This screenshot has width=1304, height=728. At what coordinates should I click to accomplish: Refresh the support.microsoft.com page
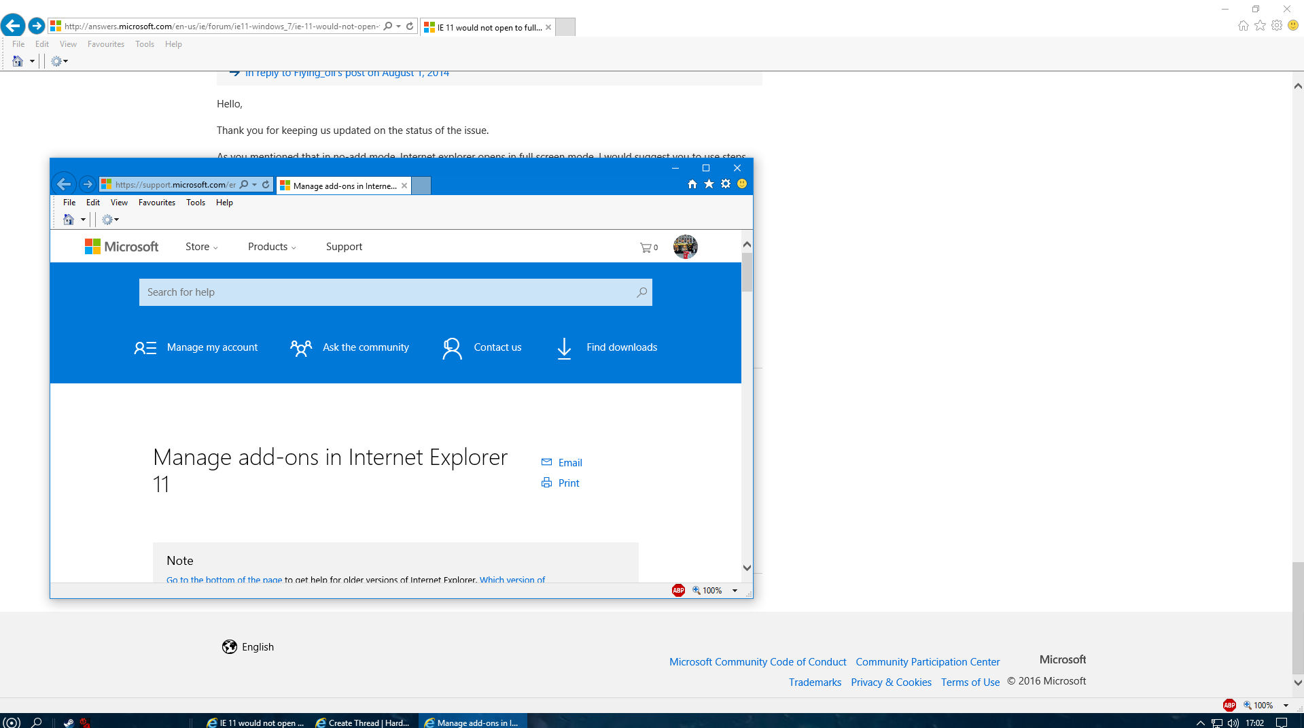266,184
